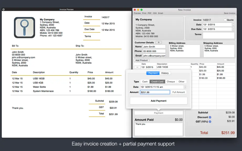Choose Cheque payment type
The image size is (242, 151).
[171, 82]
